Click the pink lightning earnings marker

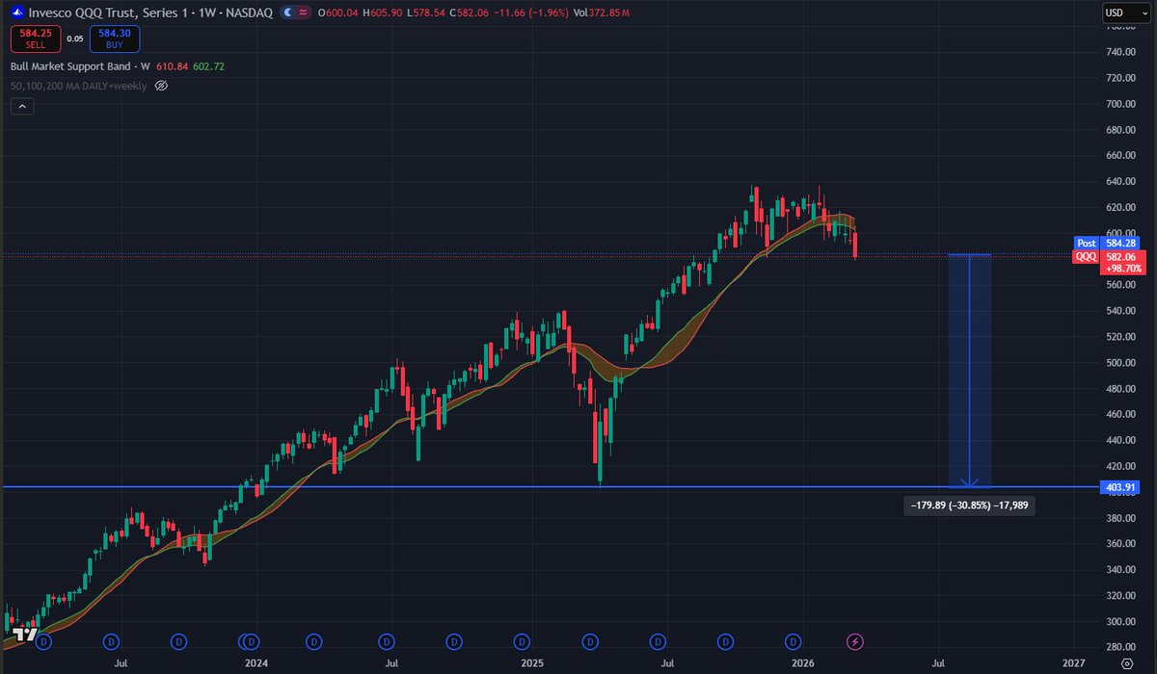[x=854, y=640]
